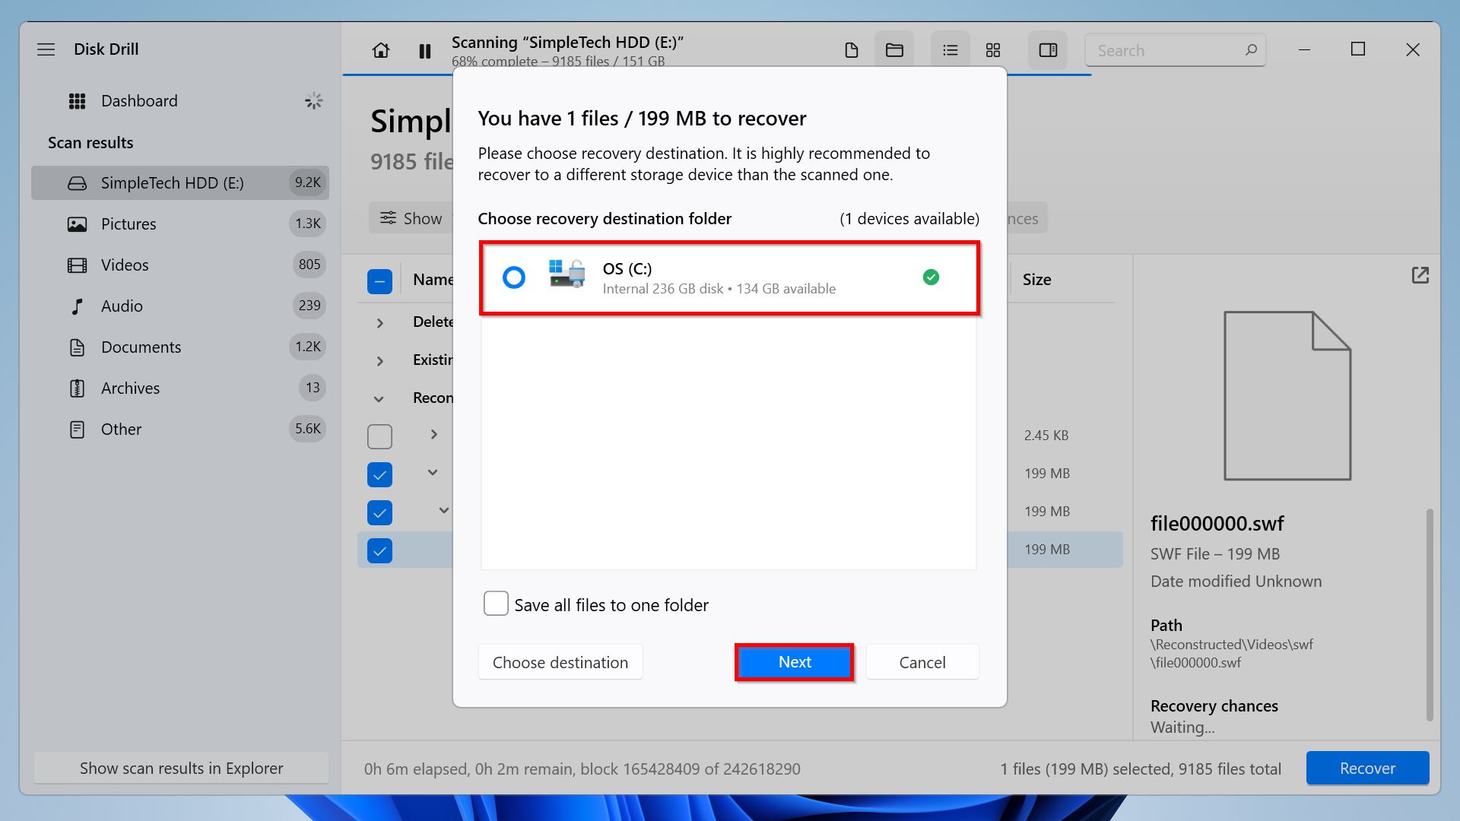Click the Dashboard grid icon
This screenshot has height=821, width=1460.
click(x=77, y=101)
